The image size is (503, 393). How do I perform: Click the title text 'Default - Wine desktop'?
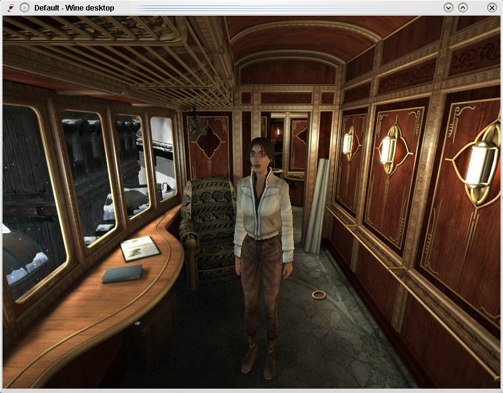[x=75, y=7]
